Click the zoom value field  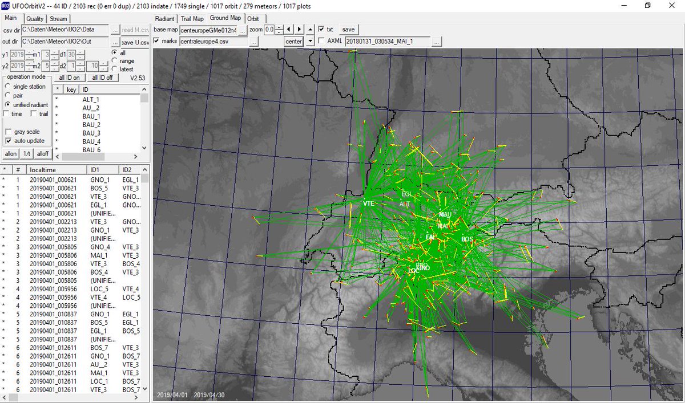click(x=269, y=30)
